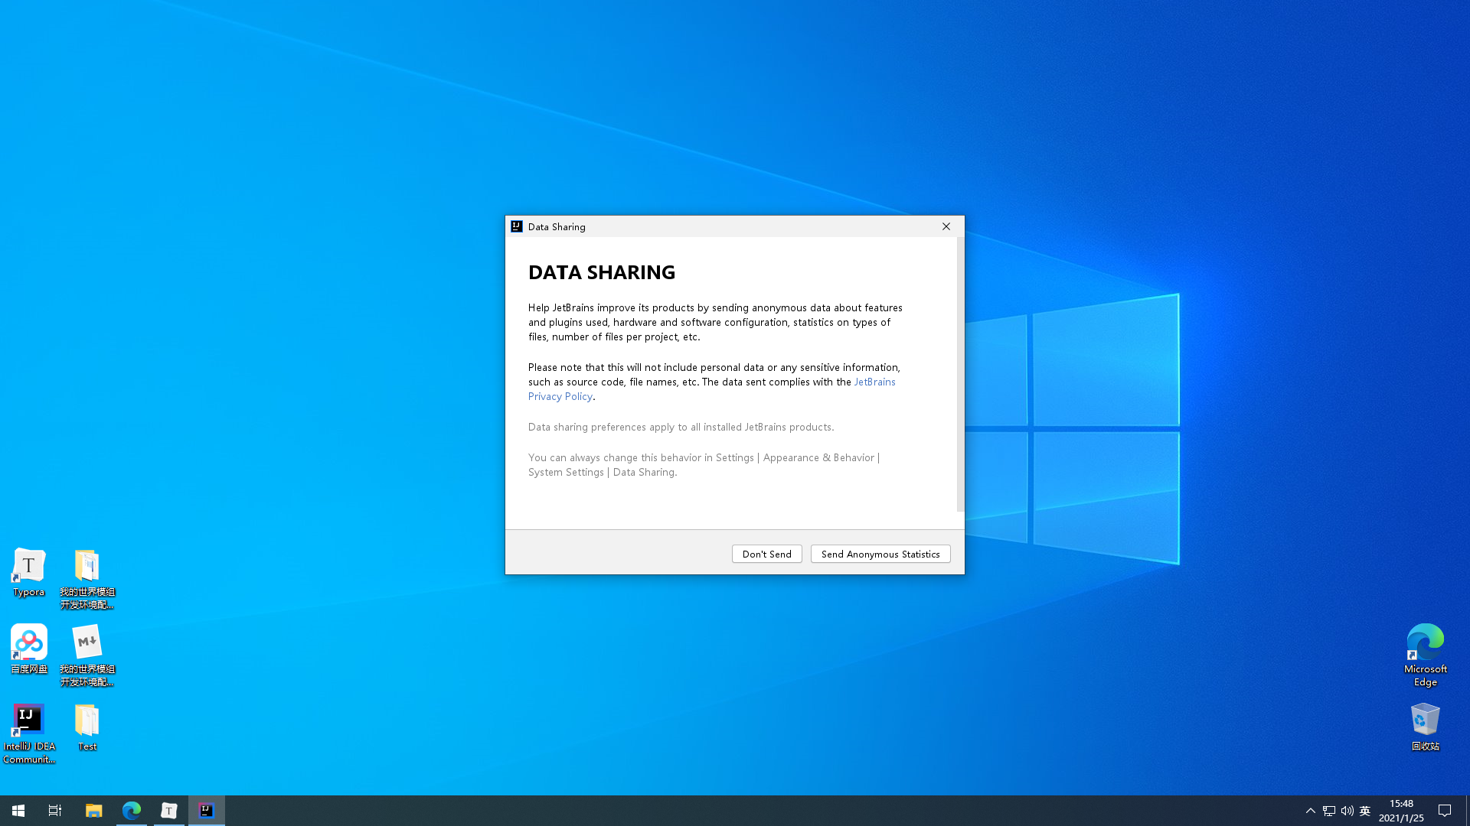The width and height of the screenshot is (1470, 826).
Task: Open the Windows Start menu
Action: (18, 811)
